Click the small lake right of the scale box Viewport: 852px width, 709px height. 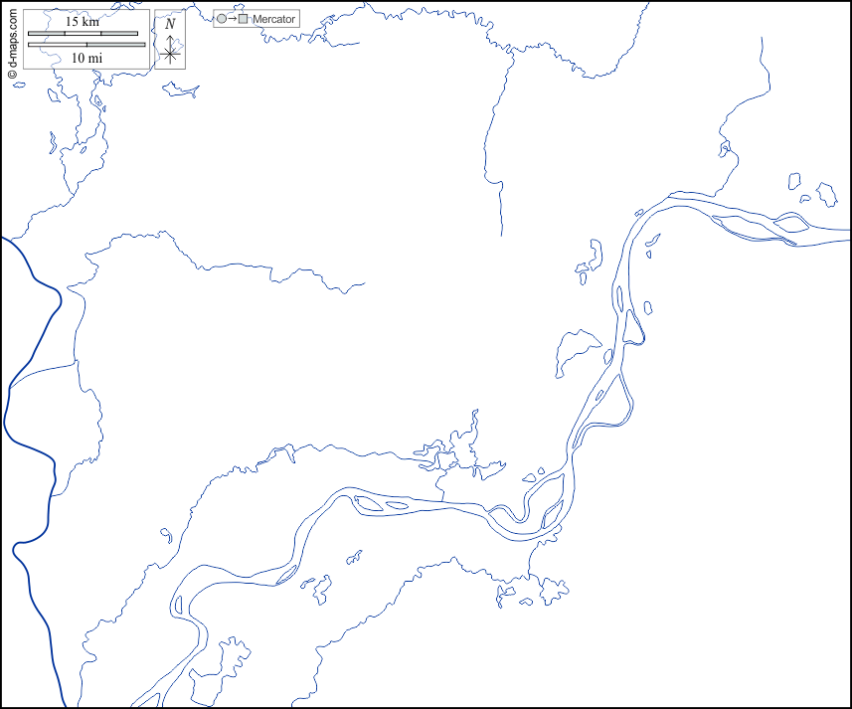181,89
